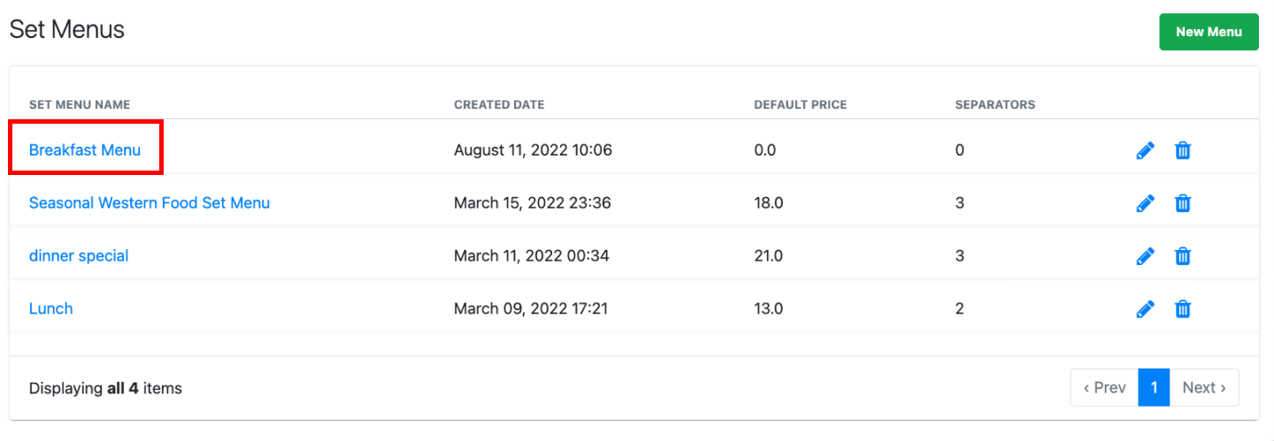Delete Seasonal Western Food Set Menu via trash icon
The height and width of the screenshot is (441, 1274).
click(x=1182, y=204)
